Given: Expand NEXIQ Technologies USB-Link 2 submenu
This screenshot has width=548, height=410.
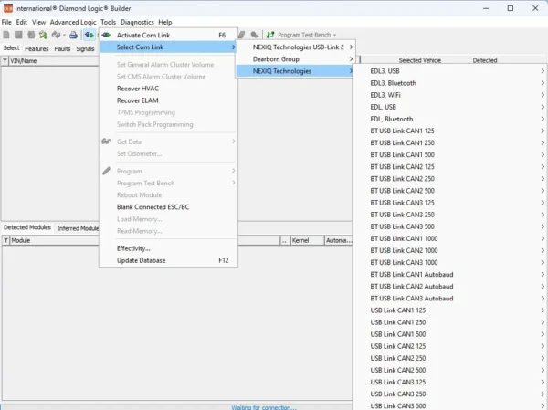Looking at the screenshot, I should (x=296, y=47).
